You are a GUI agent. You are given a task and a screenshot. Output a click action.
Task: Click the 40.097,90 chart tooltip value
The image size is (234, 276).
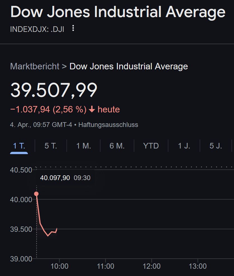tap(55, 178)
